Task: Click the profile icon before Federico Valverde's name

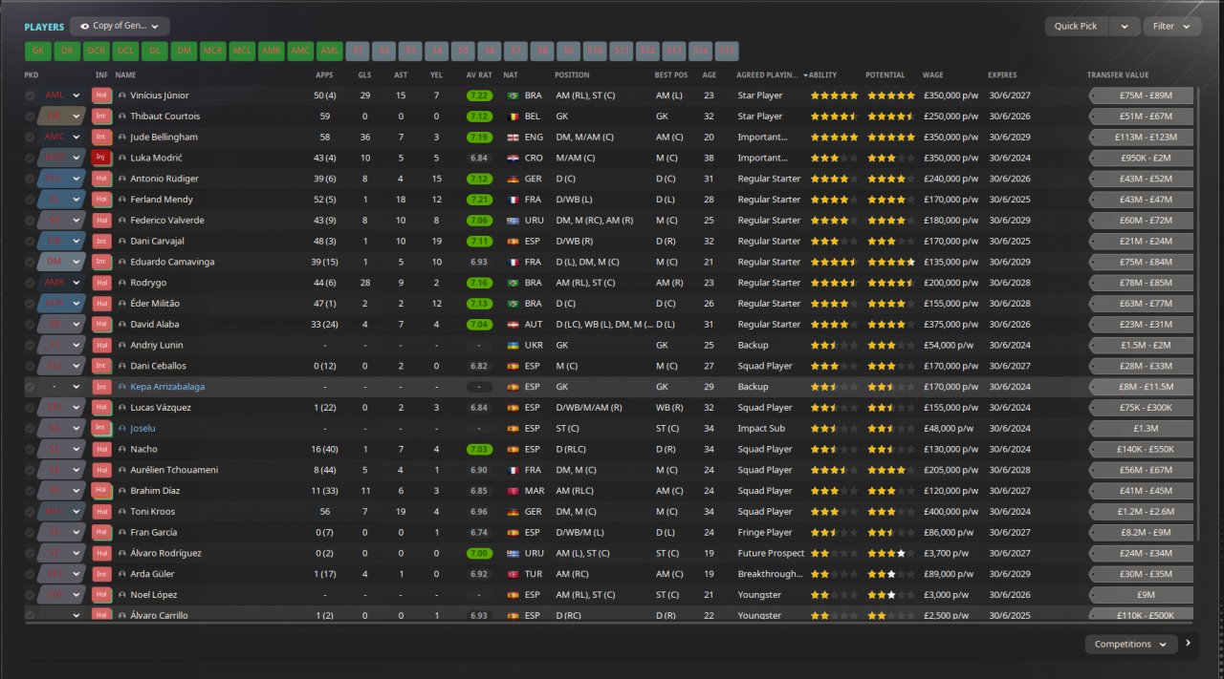Action: (122, 221)
